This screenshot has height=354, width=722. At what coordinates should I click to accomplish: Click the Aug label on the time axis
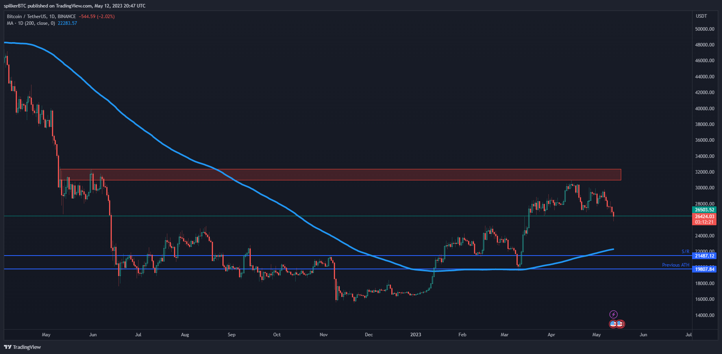pyautogui.click(x=185, y=335)
